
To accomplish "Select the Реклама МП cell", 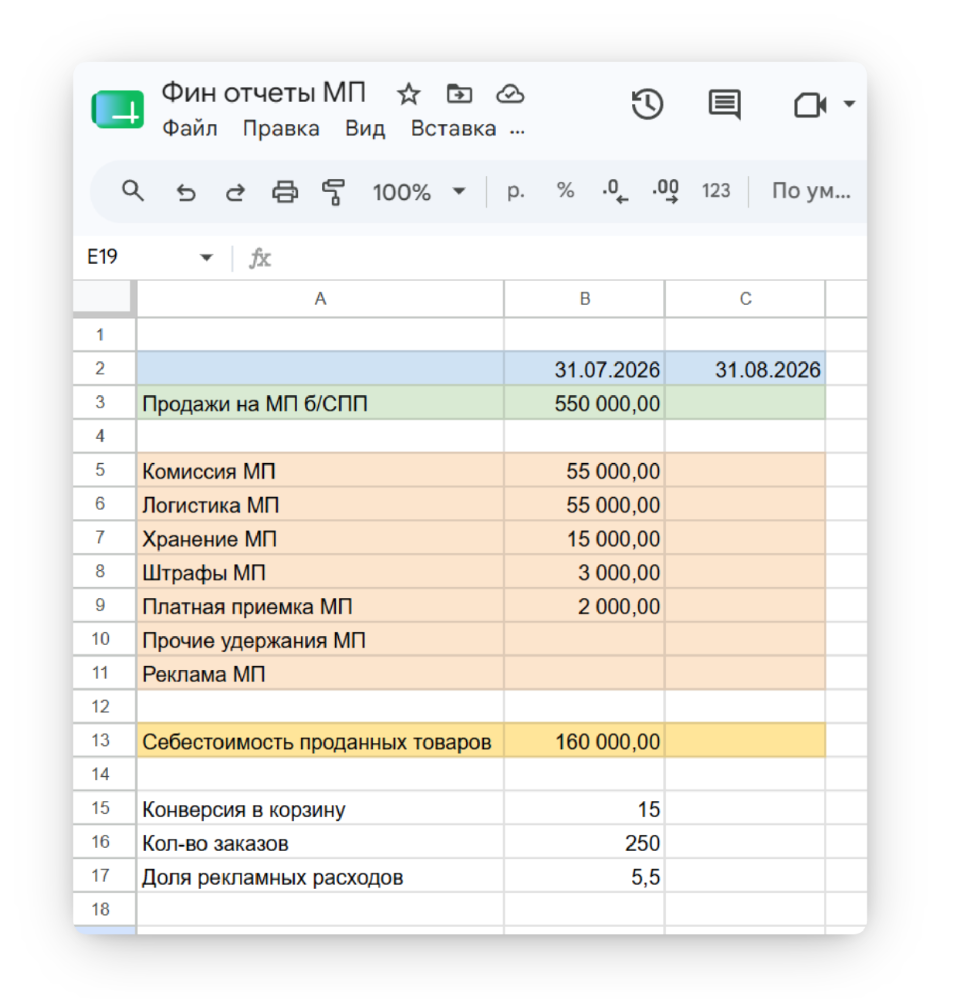I will [x=320, y=673].
